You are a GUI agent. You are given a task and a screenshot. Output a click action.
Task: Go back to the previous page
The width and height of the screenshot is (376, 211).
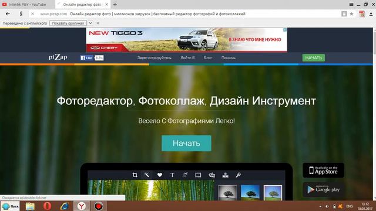pyautogui.click(x=8, y=14)
